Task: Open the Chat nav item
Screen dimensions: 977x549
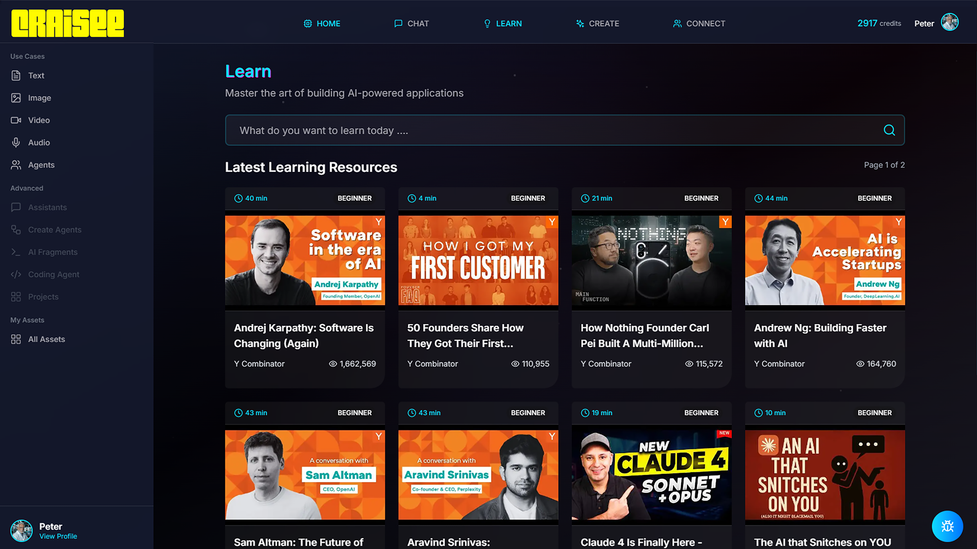Action: [411, 23]
